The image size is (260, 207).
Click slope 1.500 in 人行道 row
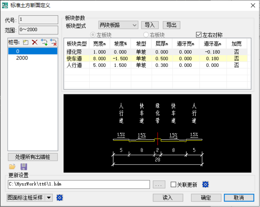[x=120, y=65]
